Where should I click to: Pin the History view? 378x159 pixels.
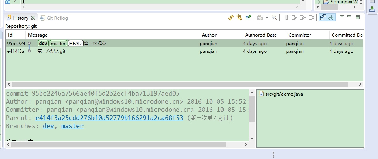coord(248,18)
